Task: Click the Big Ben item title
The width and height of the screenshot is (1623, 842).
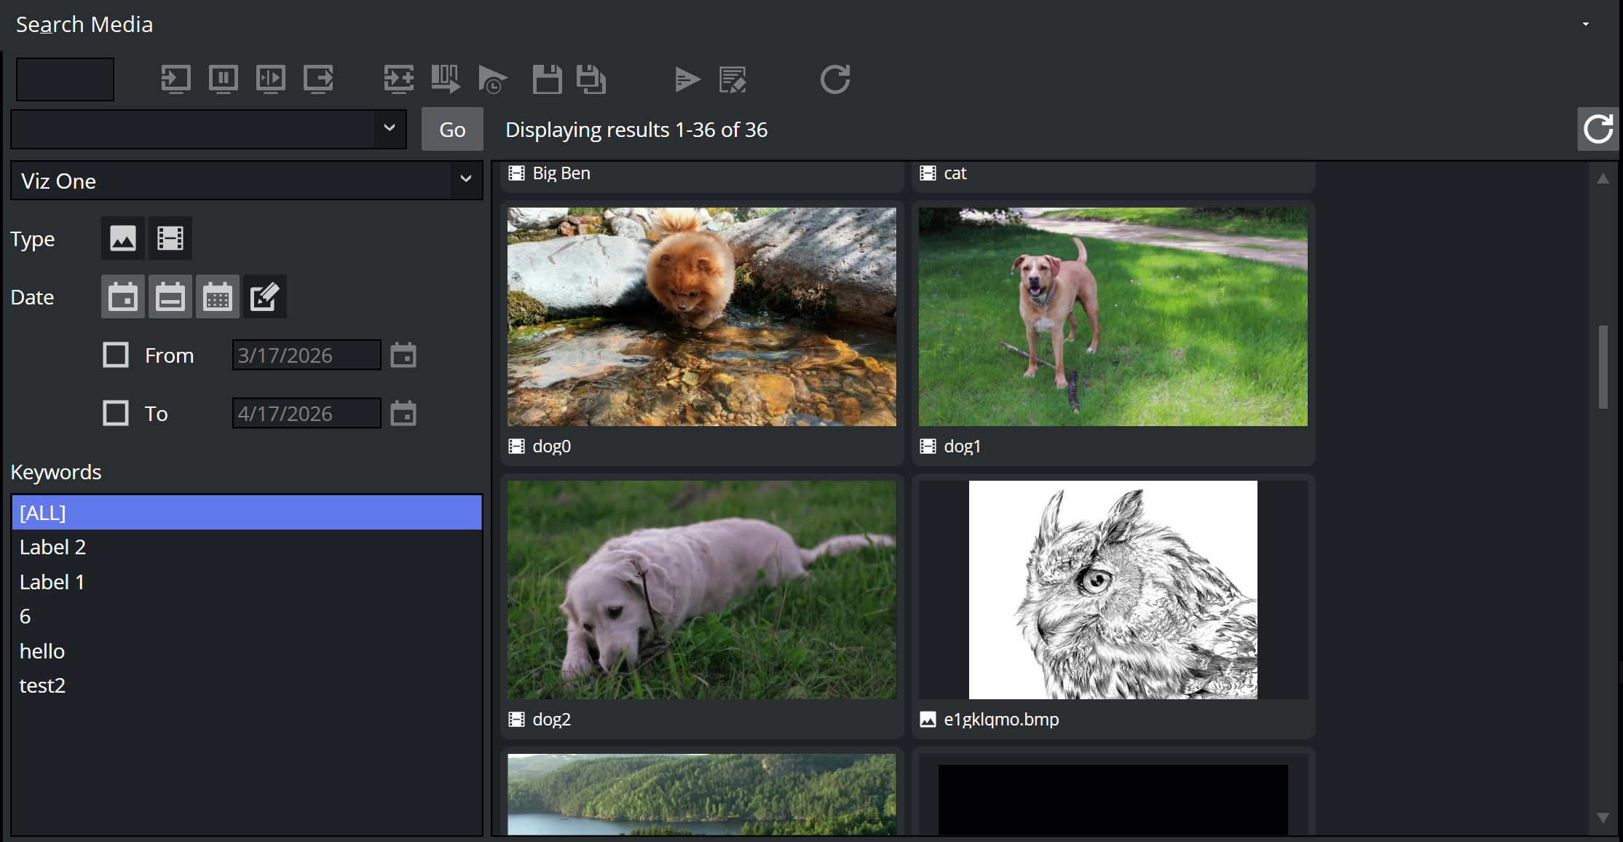Action: tap(561, 173)
